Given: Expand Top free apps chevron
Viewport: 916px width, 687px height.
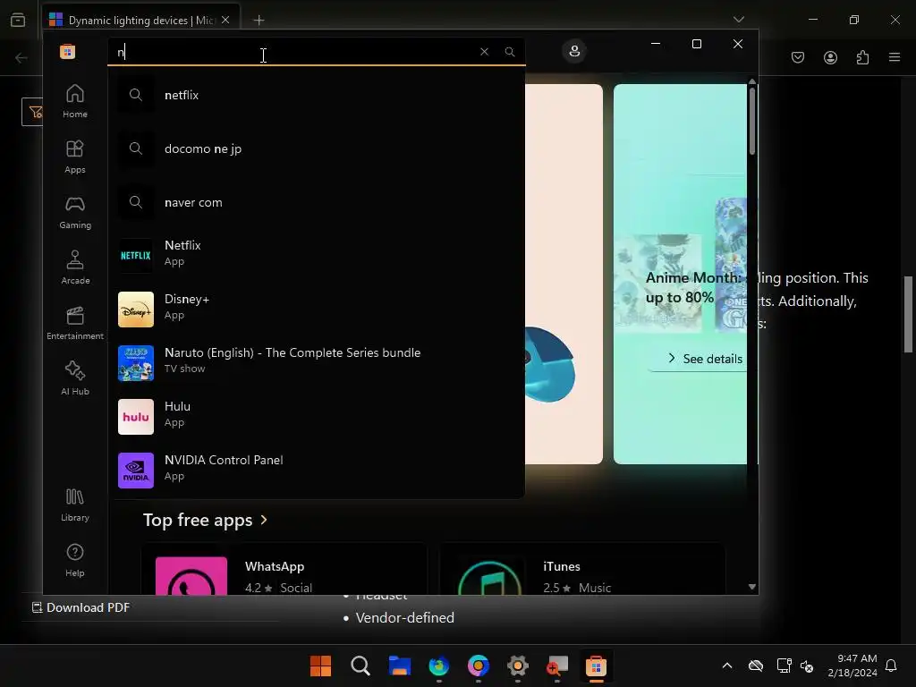Looking at the screenshot, I should [x=264, y=520].
